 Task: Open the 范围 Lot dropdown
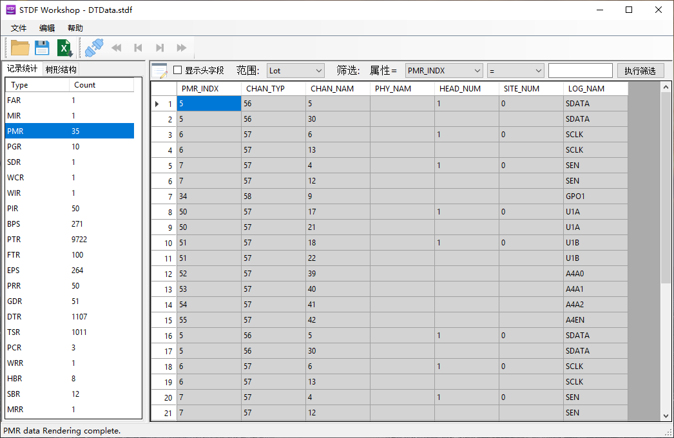tap(296, 70)
